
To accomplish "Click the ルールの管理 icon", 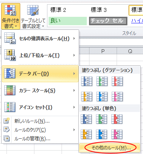I will (6, 138).
